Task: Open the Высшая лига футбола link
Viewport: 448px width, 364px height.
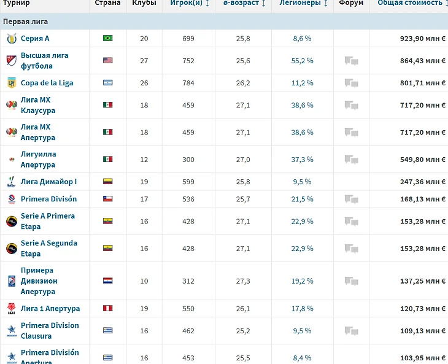Action: coord(45,61)
